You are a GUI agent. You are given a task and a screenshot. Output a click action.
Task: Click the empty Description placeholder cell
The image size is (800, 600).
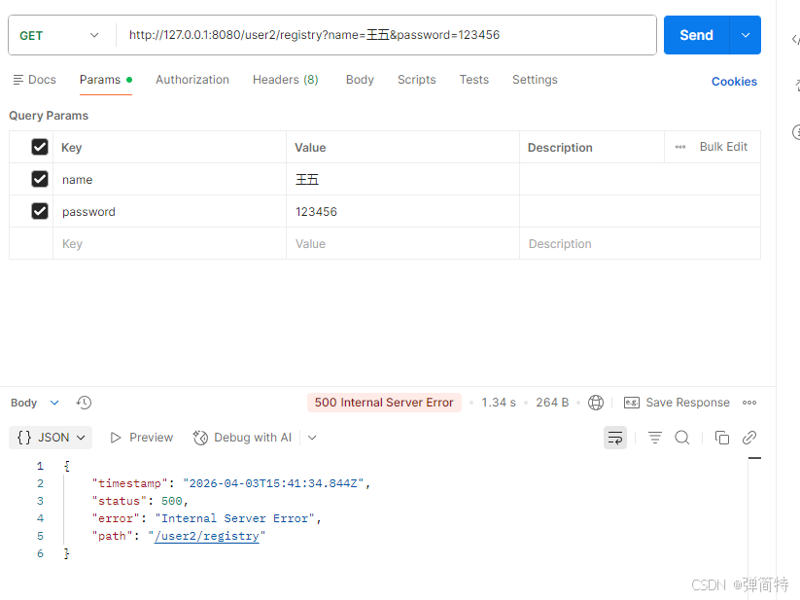point(640,243)
